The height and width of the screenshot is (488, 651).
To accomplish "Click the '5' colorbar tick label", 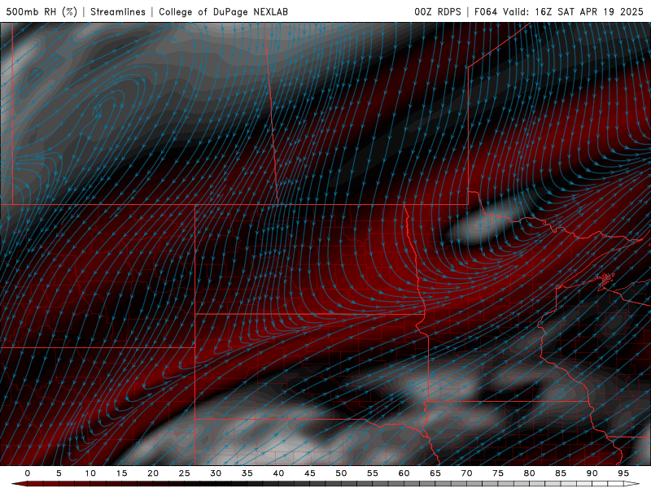I will point(59,473).
